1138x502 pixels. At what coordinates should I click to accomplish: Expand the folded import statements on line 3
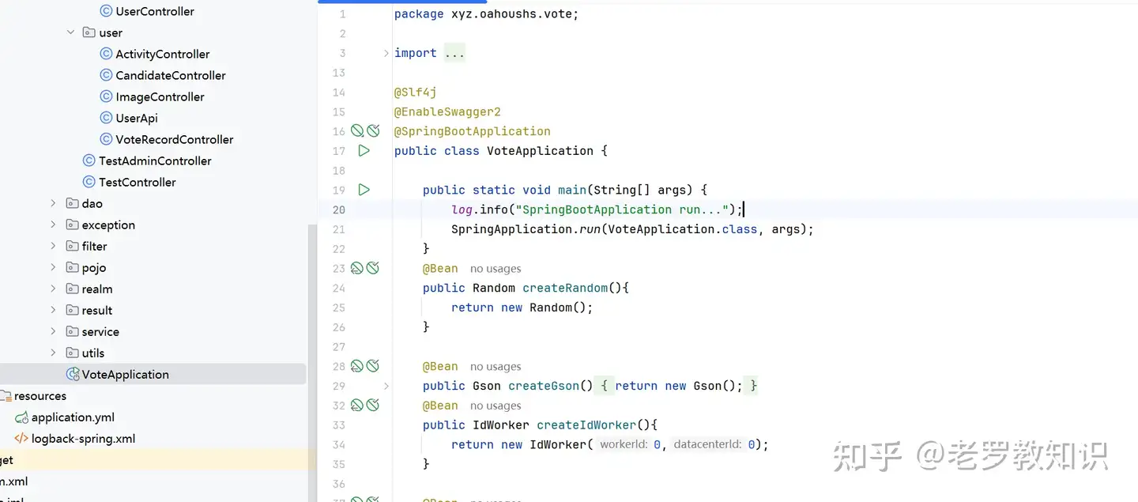[x=386, y=53]
